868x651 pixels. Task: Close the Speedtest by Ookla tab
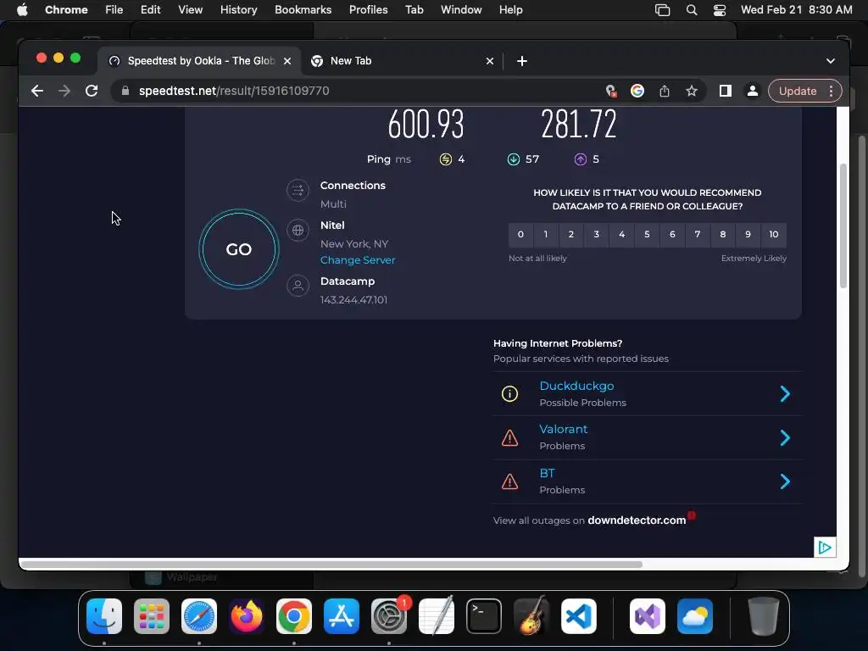click(x=287, y=61)
